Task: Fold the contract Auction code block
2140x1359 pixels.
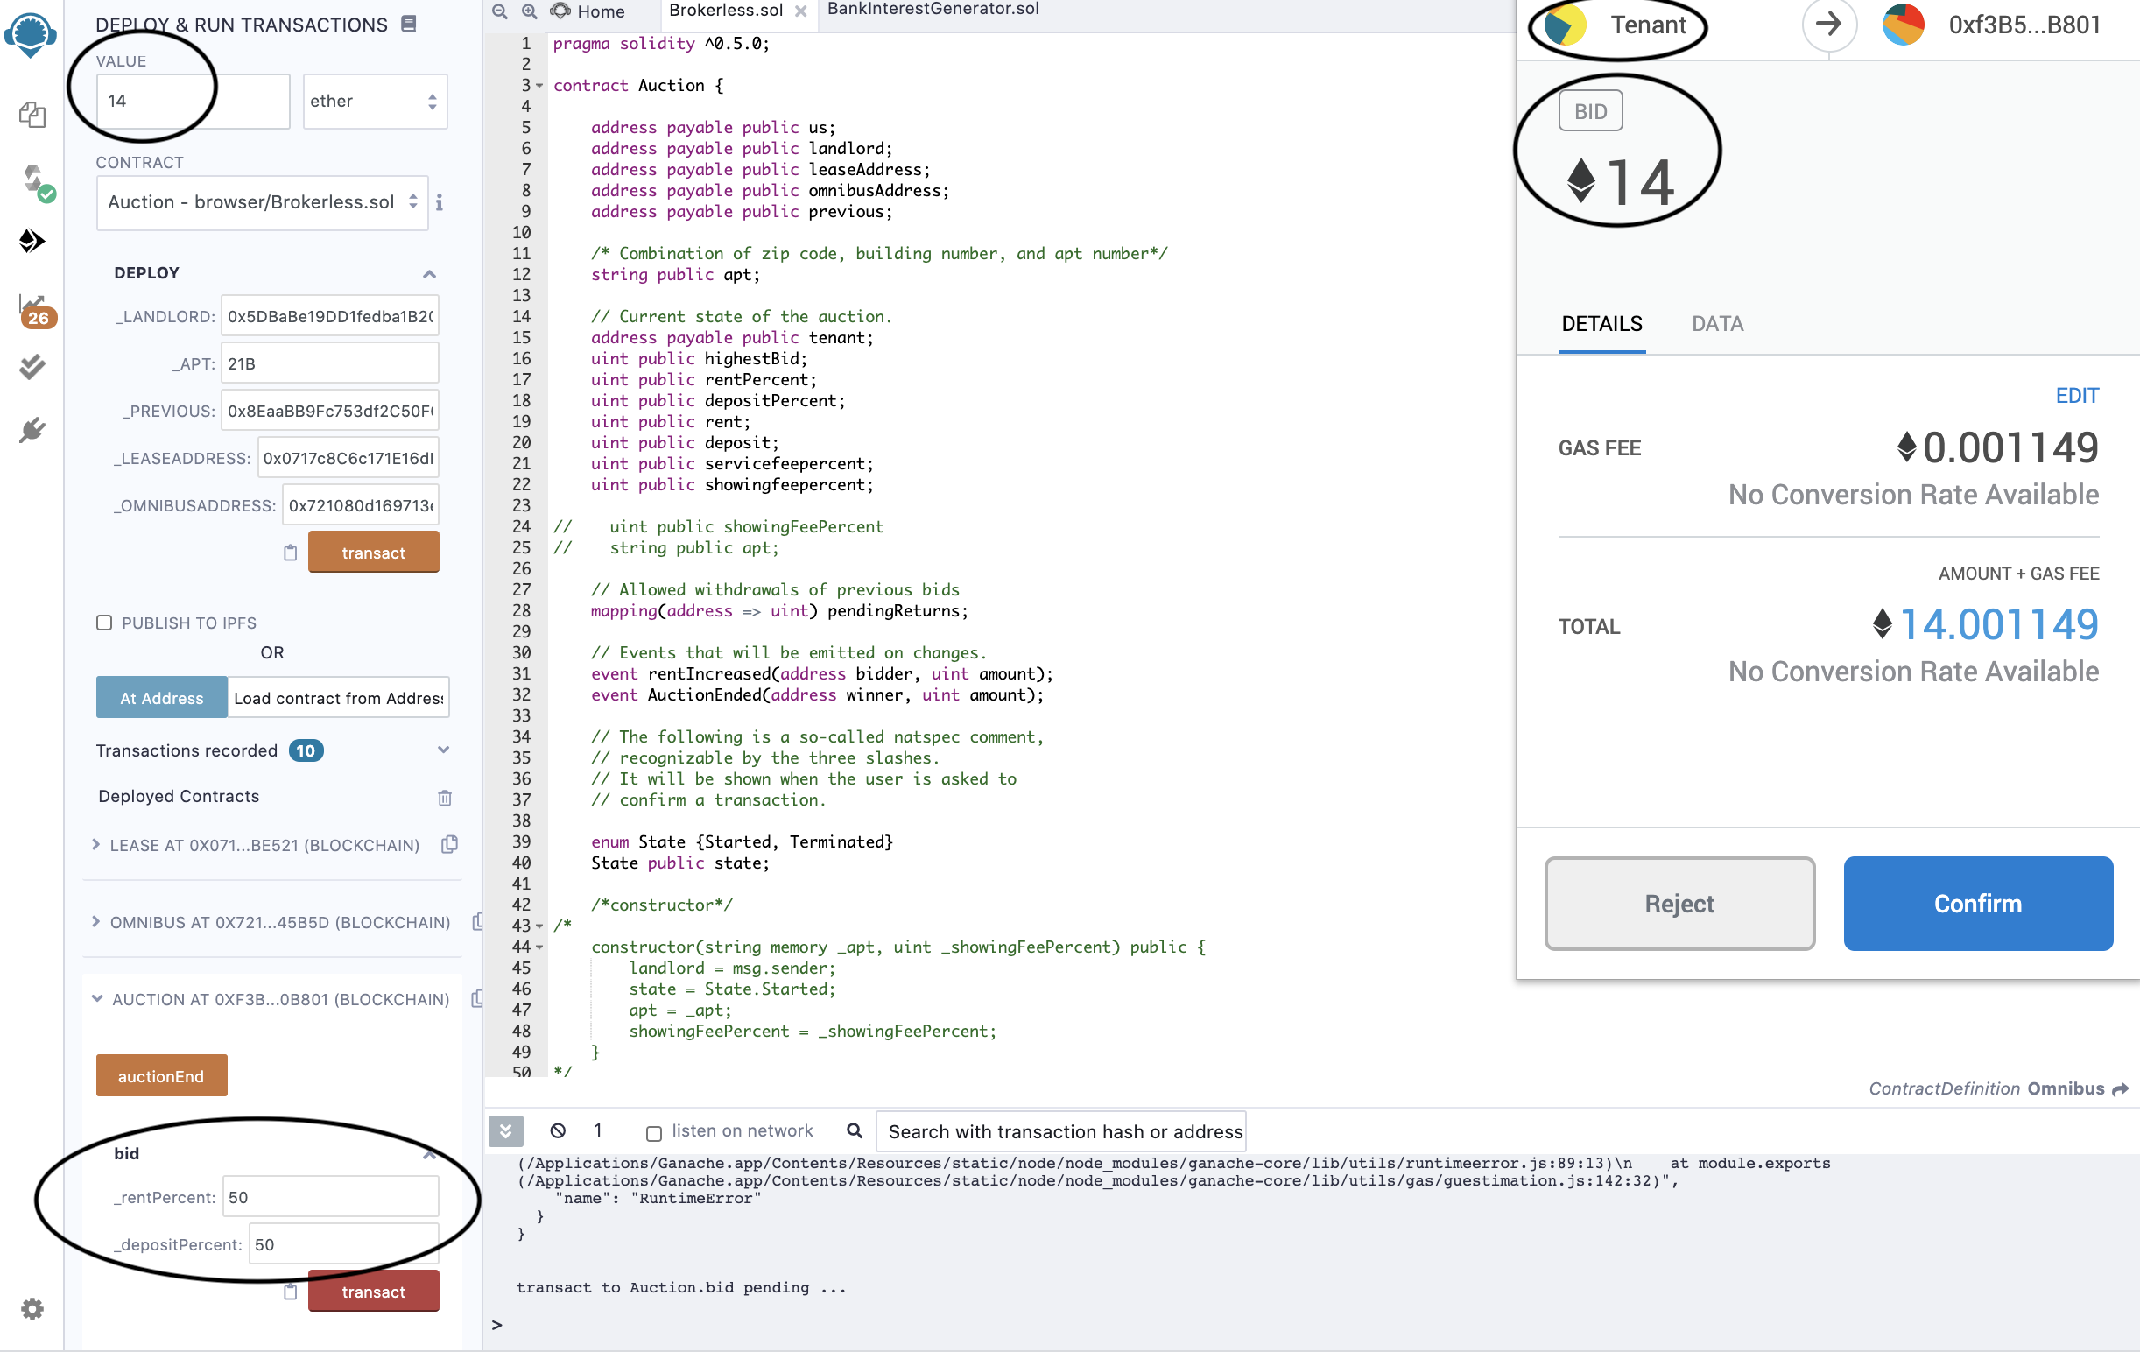Action: 539,86
